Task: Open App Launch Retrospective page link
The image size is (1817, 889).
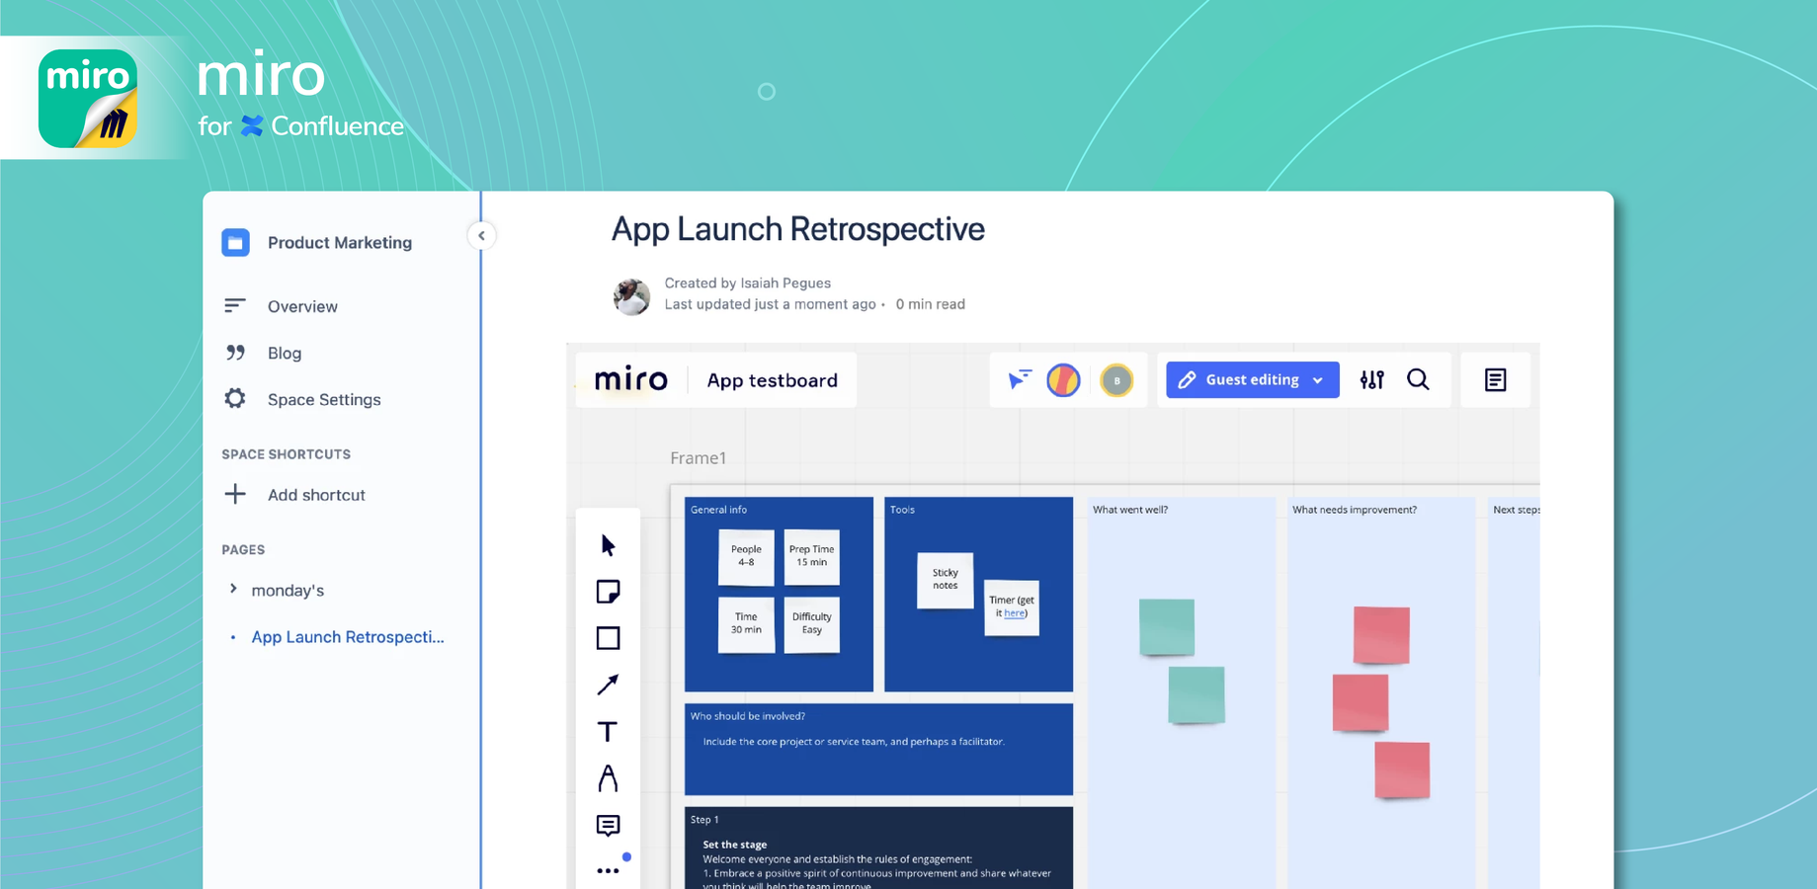Action: point(348,637)
